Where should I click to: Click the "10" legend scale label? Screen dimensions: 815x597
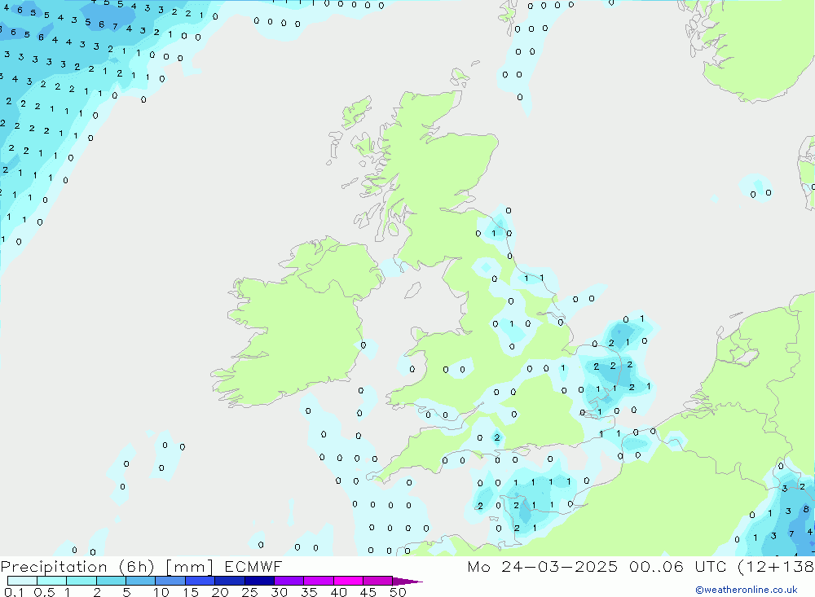pyautogui.click(x=161, y=592)
